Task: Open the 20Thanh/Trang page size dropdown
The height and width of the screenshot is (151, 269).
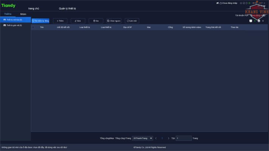Action: 142,138
